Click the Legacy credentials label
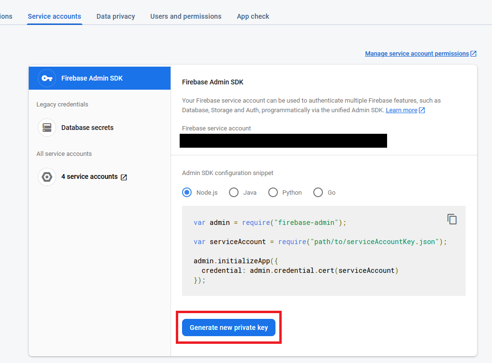 62,104
